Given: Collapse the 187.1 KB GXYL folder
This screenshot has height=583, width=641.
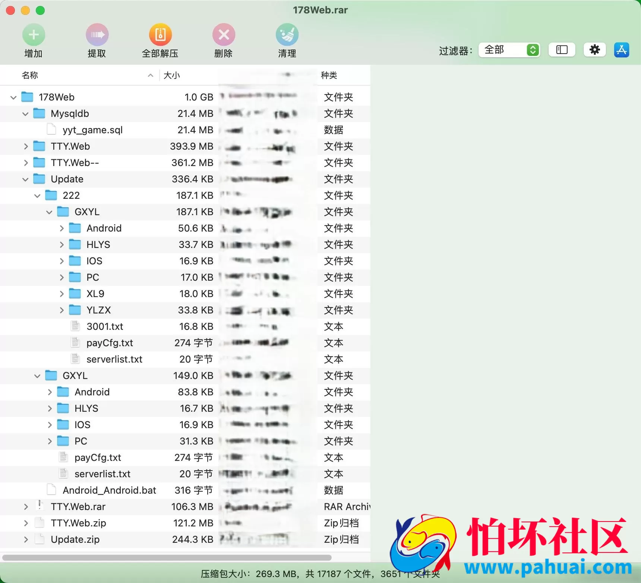Looking at the screenshot, I should (49, 212).
